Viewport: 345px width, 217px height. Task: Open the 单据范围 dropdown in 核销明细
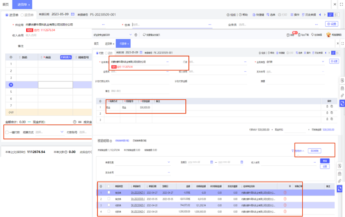click(142, 162)
